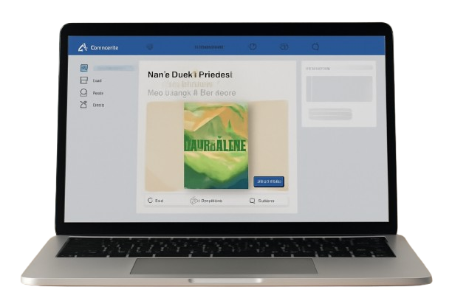Screen dimensions: 452x301
Task: Click the person icon beside Peute
Action: (83, 93)
